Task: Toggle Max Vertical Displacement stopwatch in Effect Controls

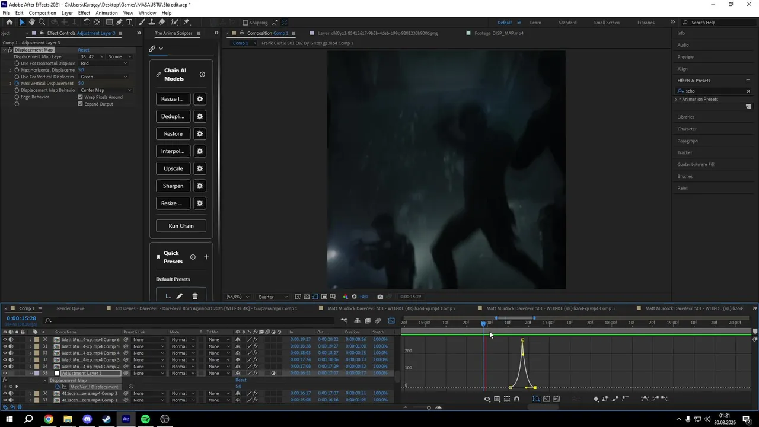Action: tap(17, 84)
